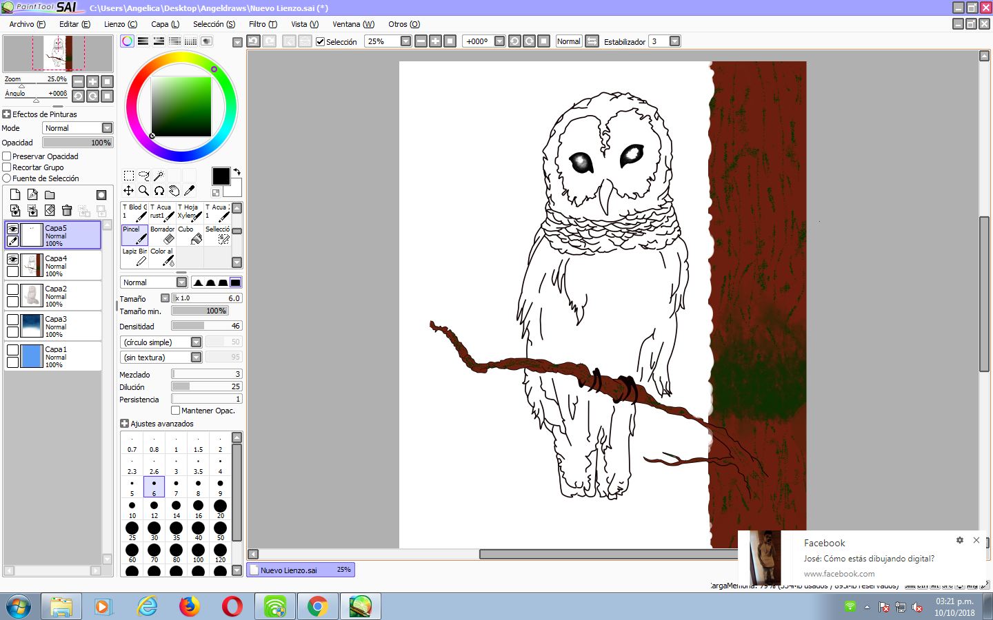This screenshot has height=620, width=993.
Task: Open Google Chrome from the taskbar
Action: click(317, 607)
